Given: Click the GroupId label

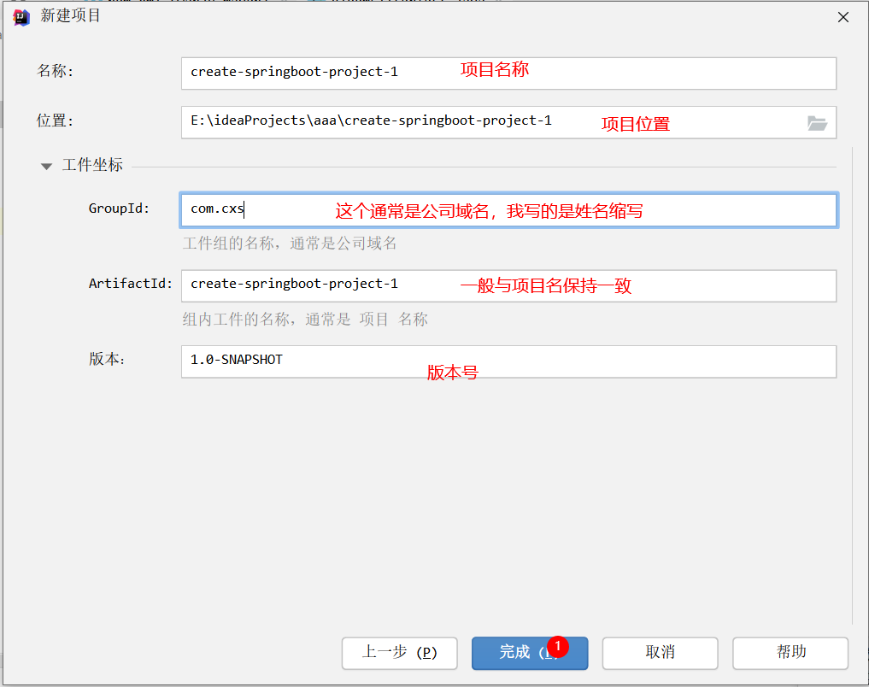Looking at the screenshot, I should coord(119,208).
